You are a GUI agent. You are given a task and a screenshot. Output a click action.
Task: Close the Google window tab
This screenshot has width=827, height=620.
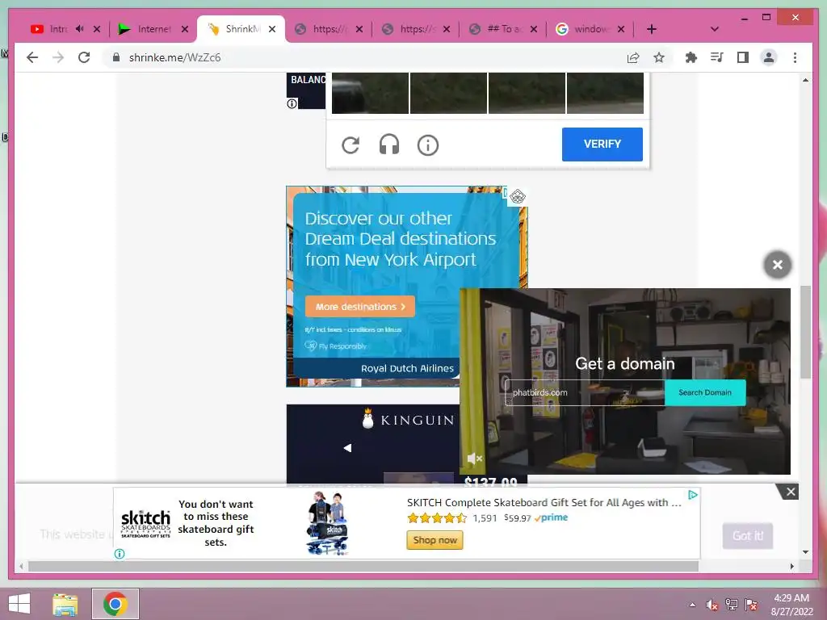(621, 29)
